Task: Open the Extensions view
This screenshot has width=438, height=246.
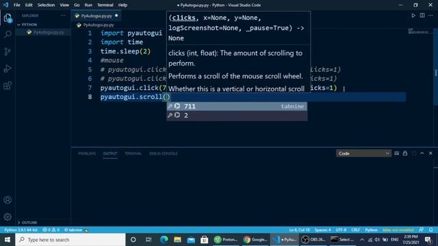Action: 8,85
